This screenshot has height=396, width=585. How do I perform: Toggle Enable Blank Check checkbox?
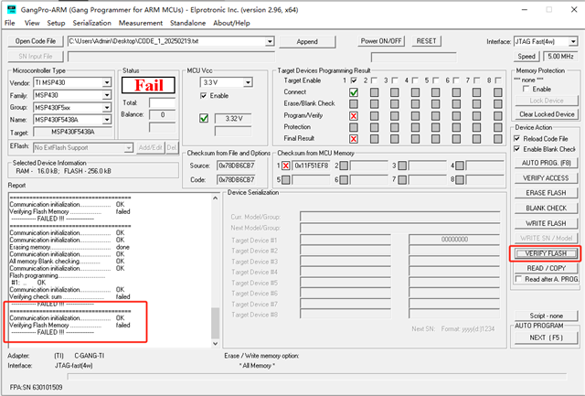point(517,149)
